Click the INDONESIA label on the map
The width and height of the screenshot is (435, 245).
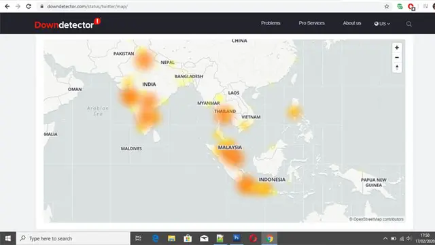pos(272,180)
